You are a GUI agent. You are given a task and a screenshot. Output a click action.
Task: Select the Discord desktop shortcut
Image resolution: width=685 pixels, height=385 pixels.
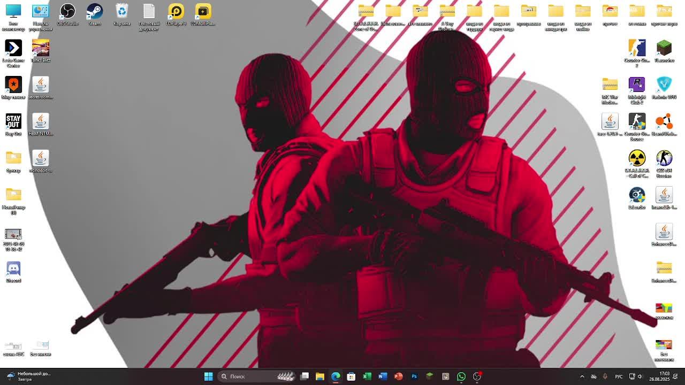click(x=13, y=272)
